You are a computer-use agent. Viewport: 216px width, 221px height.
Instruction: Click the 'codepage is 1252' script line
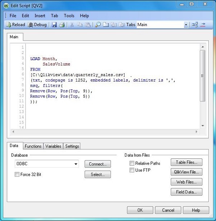coord(103,80)
